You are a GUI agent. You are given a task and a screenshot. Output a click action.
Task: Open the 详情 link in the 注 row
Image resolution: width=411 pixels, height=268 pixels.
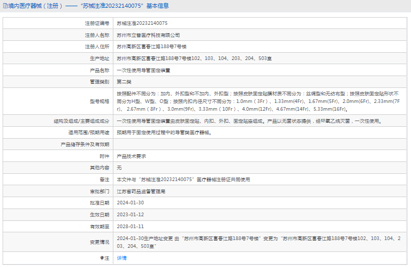(x=122, y=258)
